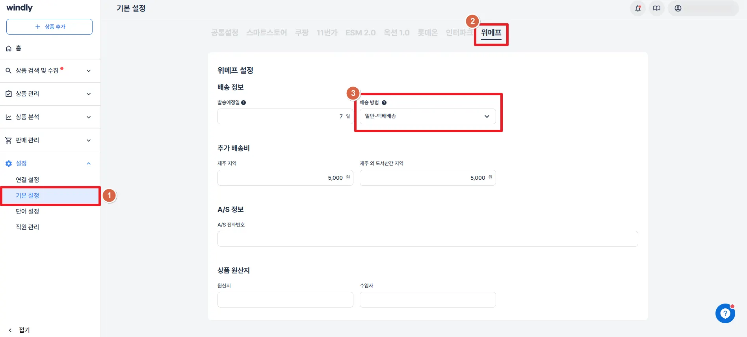Click the 발송예정일 help icon
This screenshot has width=747, height=337.
243,103
